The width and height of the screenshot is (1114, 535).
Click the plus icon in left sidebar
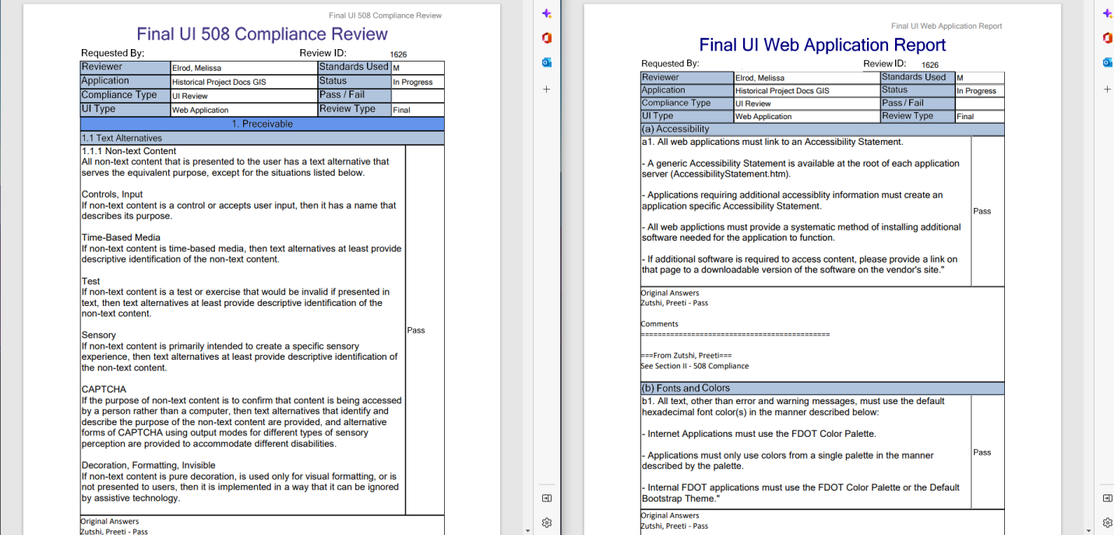(547, 90)
